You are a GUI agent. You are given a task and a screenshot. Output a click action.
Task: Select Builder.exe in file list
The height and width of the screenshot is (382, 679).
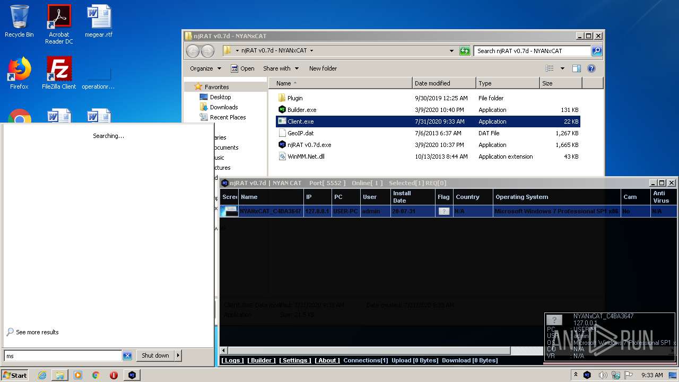(x=302, y=110)
